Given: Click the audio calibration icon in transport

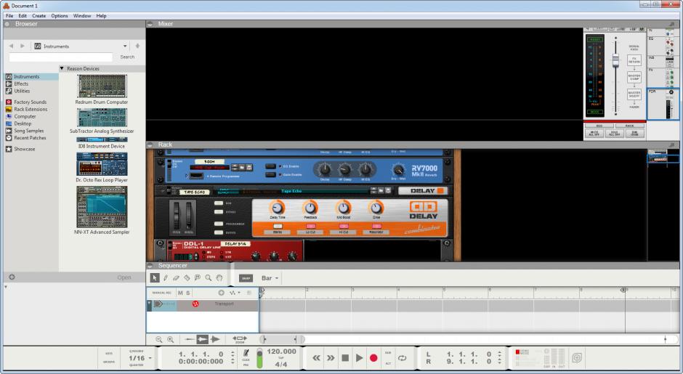Looking at the screenshot, I should (x=577, y=358).
